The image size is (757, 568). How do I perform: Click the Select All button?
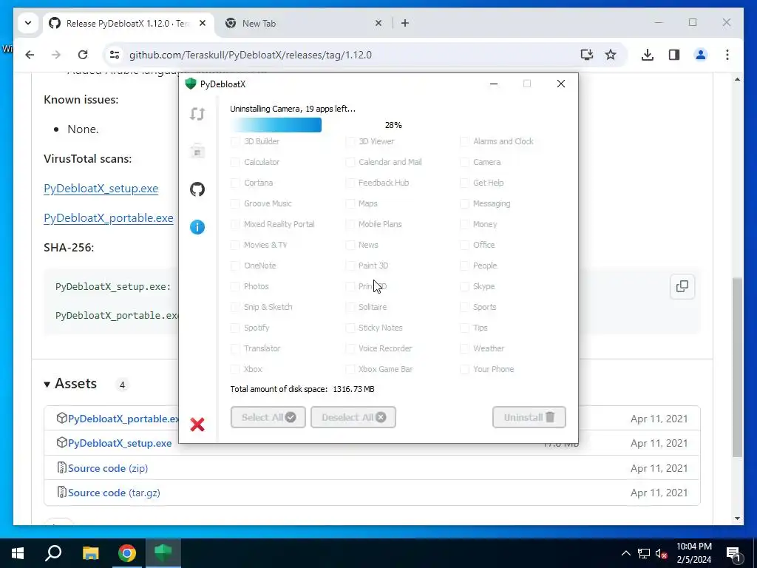click(268, 417)
